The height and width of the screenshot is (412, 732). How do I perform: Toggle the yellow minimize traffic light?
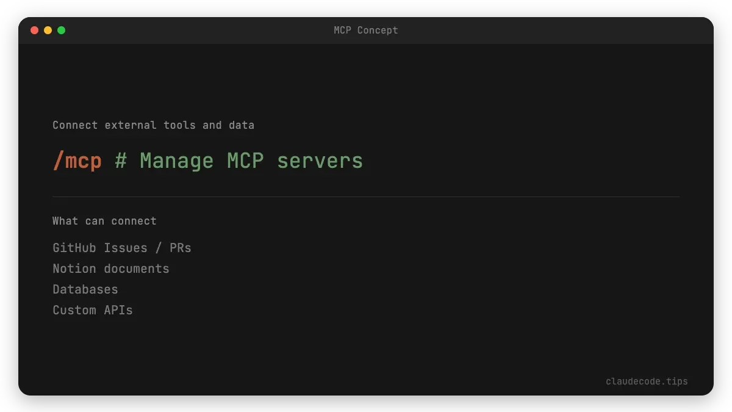pos(48,29)
